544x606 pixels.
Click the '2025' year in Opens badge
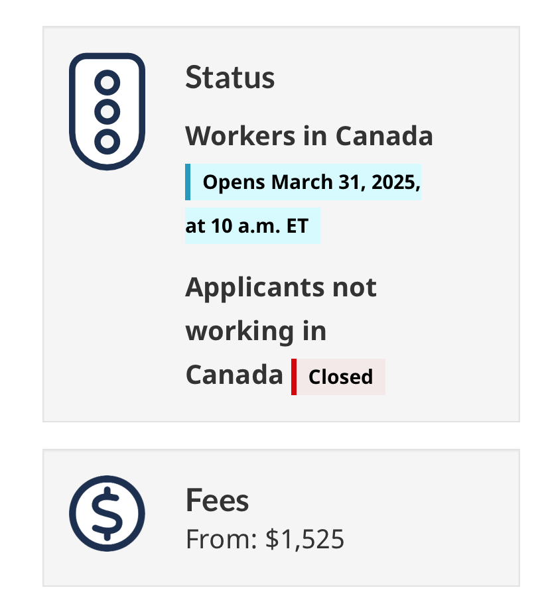[396, 182]
